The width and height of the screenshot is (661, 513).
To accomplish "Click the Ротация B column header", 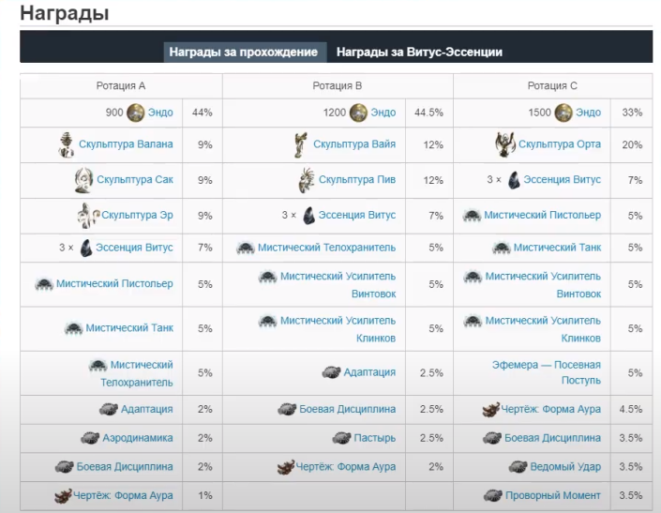I will tap(338, 86).
